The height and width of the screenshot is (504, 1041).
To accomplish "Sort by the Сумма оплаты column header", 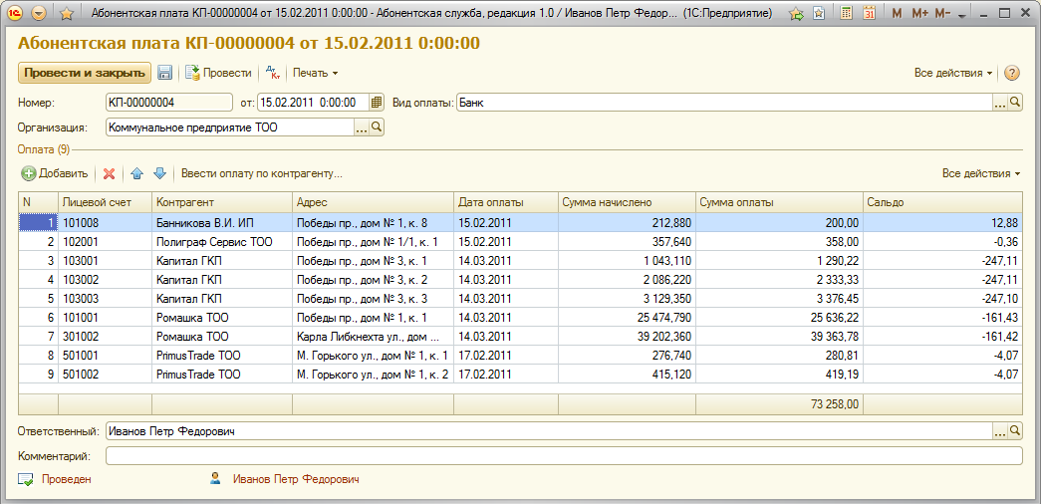I will pos(777,201).
